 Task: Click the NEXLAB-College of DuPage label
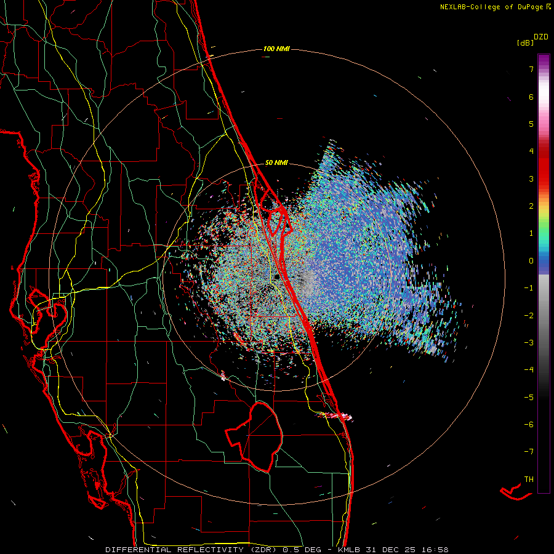click(x=491, y=7)
